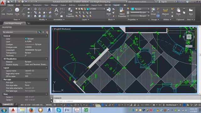This screenshot has height=113, width=201.
Task: Click the Sign In link
Action: [164, 2]
